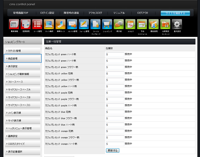This screenshot has height=157, width=200.
Task: Go to 管理画面TOP in top menu
Action: click(21, 13)
